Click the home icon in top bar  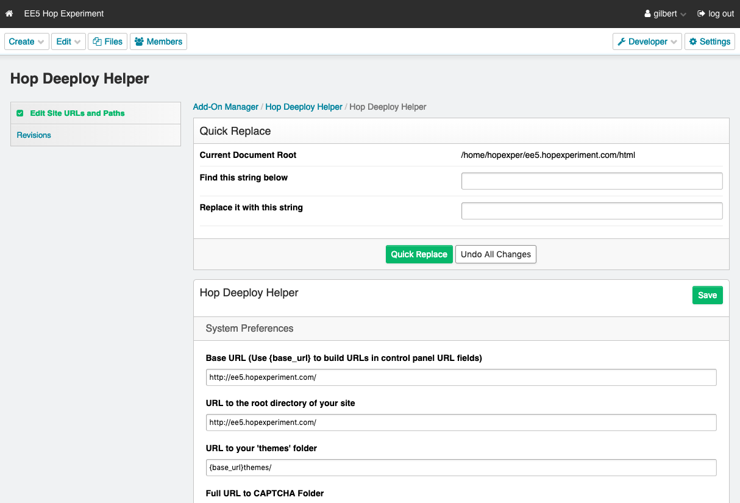coord(9,13)
